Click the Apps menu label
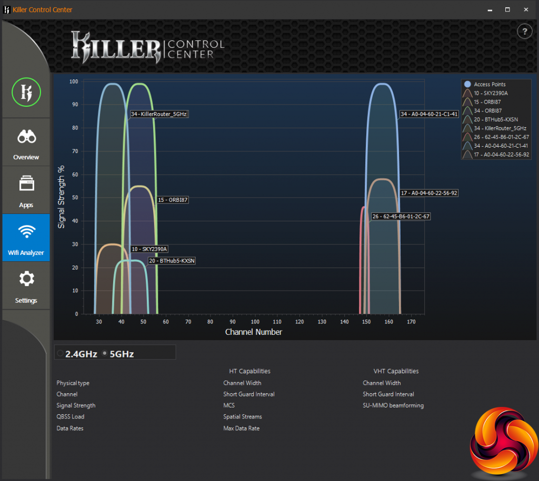Image resolution: width=539 pixels, height=481 pixels. [x=26, y=205]
